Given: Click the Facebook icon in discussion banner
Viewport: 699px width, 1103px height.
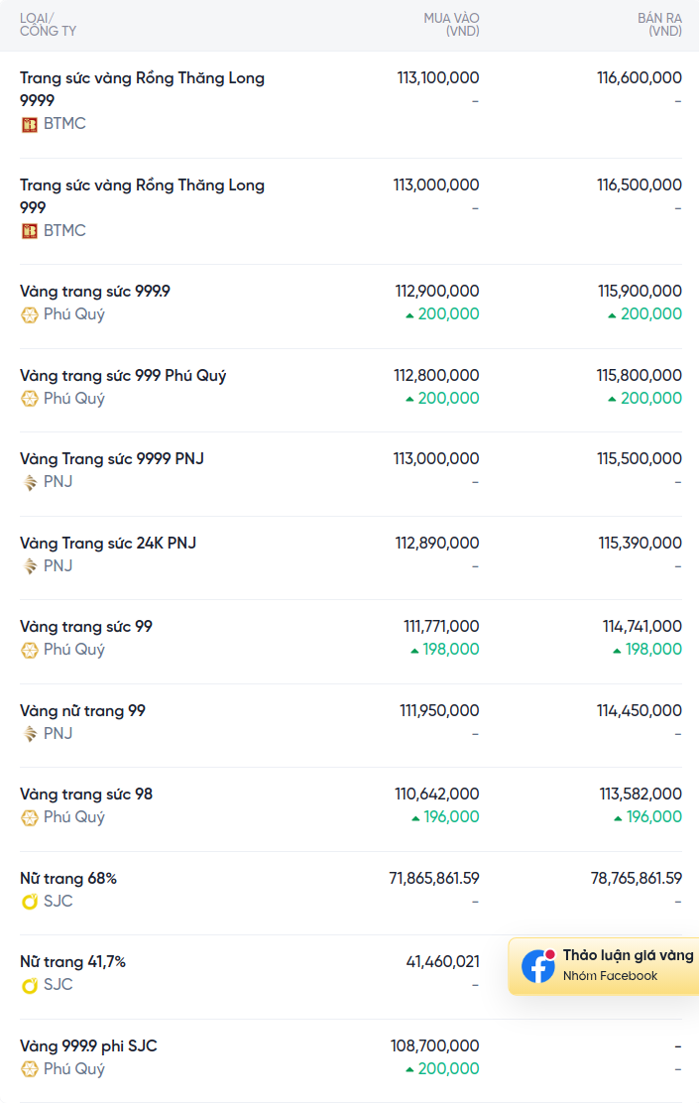Looking at the screenshot, I should click(538, 966).
